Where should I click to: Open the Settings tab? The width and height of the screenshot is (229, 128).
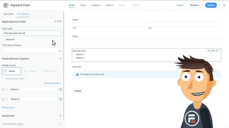click(x=96, y=5)
